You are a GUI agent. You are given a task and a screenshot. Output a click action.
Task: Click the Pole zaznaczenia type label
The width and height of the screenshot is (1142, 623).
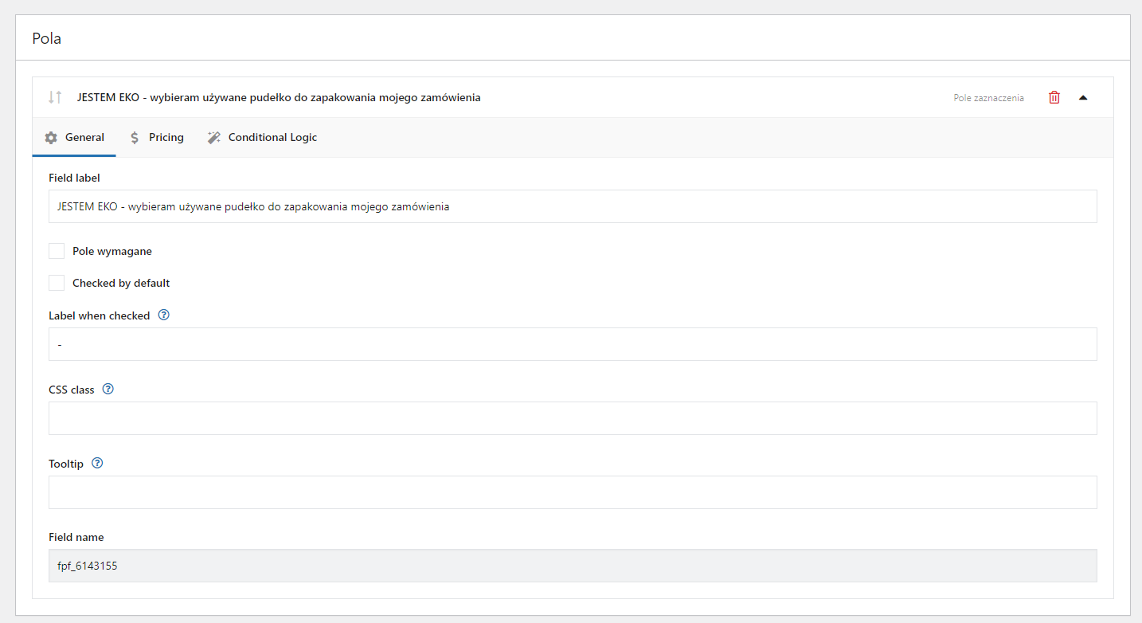(988, 98)
